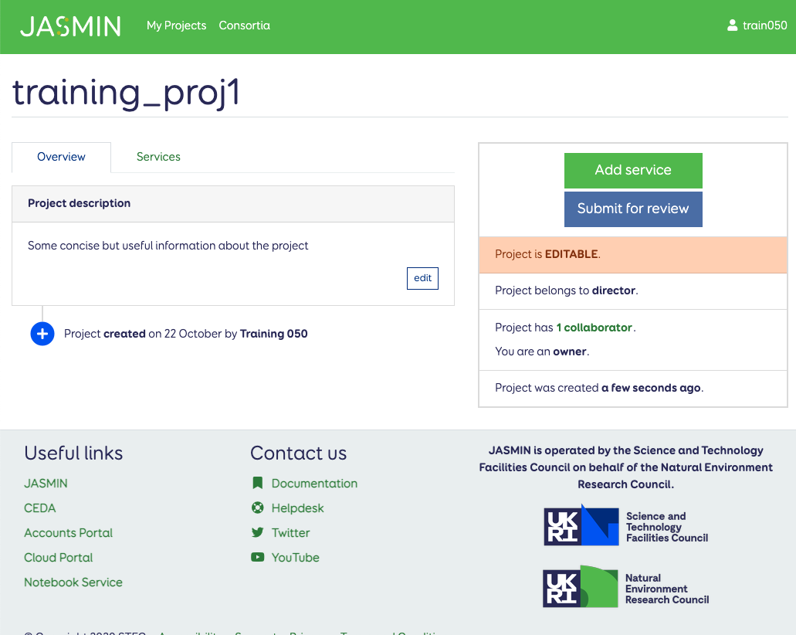Image resolution: width=796 pixels, height=635 pixels.
Task: Edit the project description
Action: [x=422, y=278]
